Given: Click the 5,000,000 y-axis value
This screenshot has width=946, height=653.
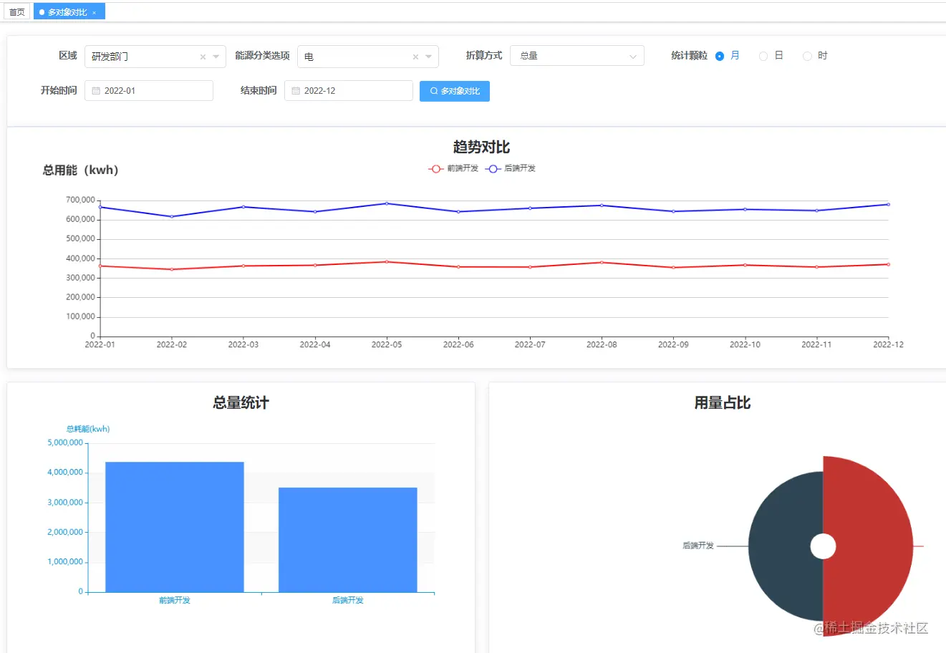Looking at the screenshot, I should [65, 442].
